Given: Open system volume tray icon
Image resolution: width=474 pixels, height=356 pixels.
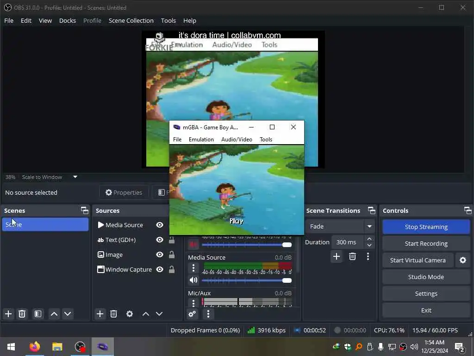Looking at the screenshot, I should [414, 347].
